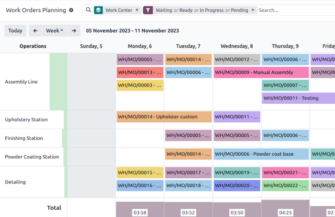Open WH/MO/00018 Detailing pill
The image size is (335, 217).
click(188, 185)
